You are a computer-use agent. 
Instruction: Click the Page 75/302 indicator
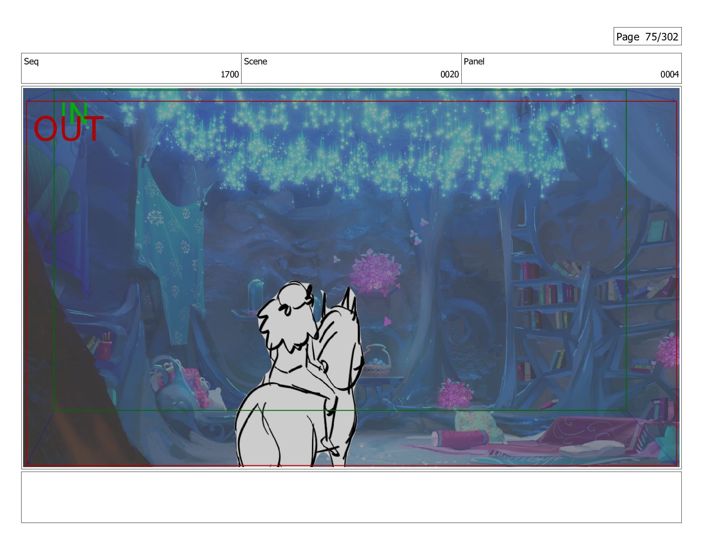click(647, 36)
